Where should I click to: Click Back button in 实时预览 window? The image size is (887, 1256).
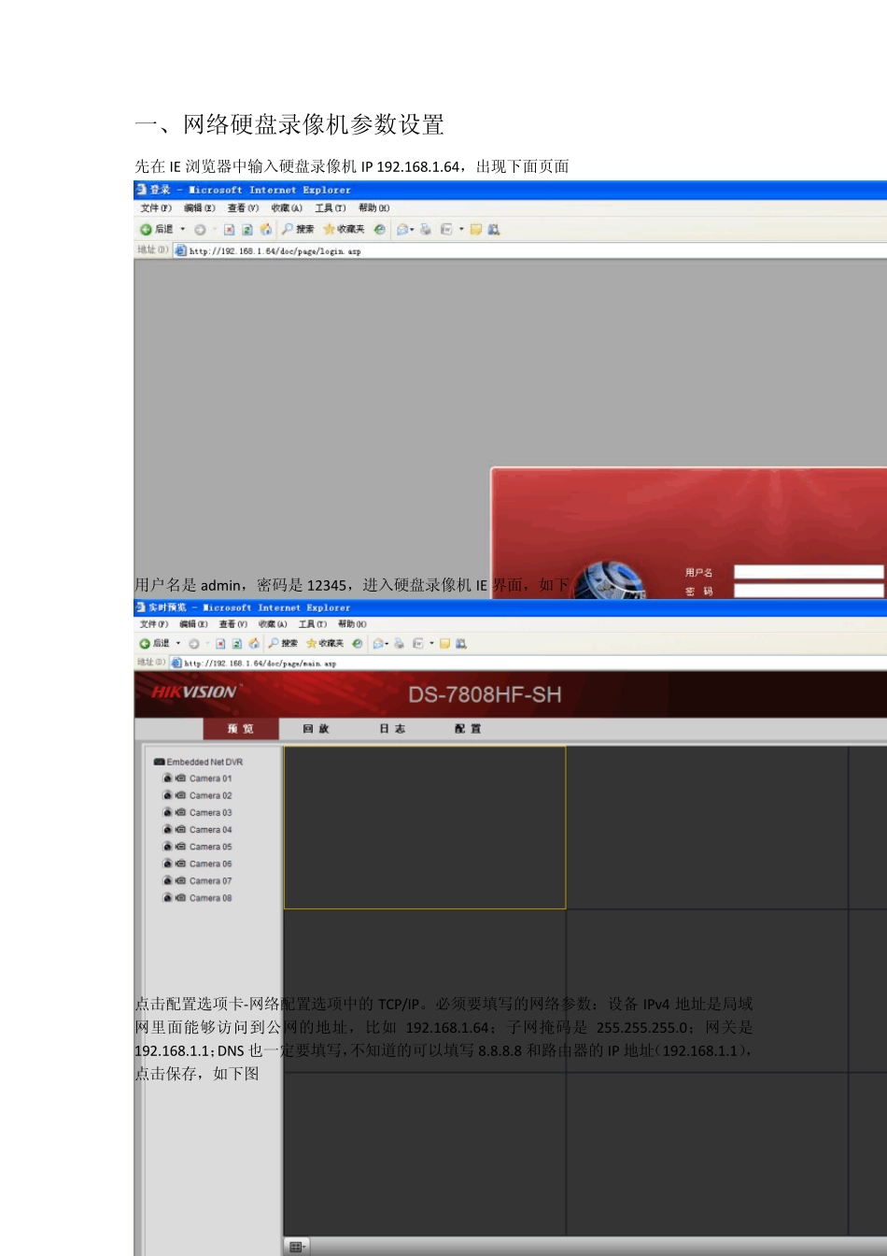tap(154, 644)
